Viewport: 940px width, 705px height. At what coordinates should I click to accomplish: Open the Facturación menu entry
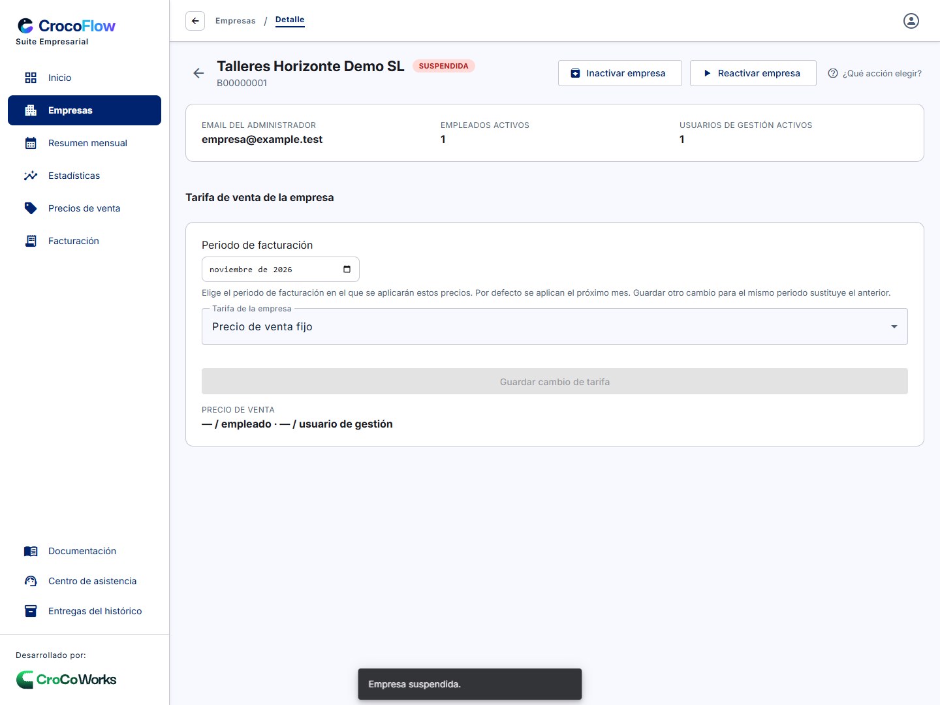tap(84, 241)
